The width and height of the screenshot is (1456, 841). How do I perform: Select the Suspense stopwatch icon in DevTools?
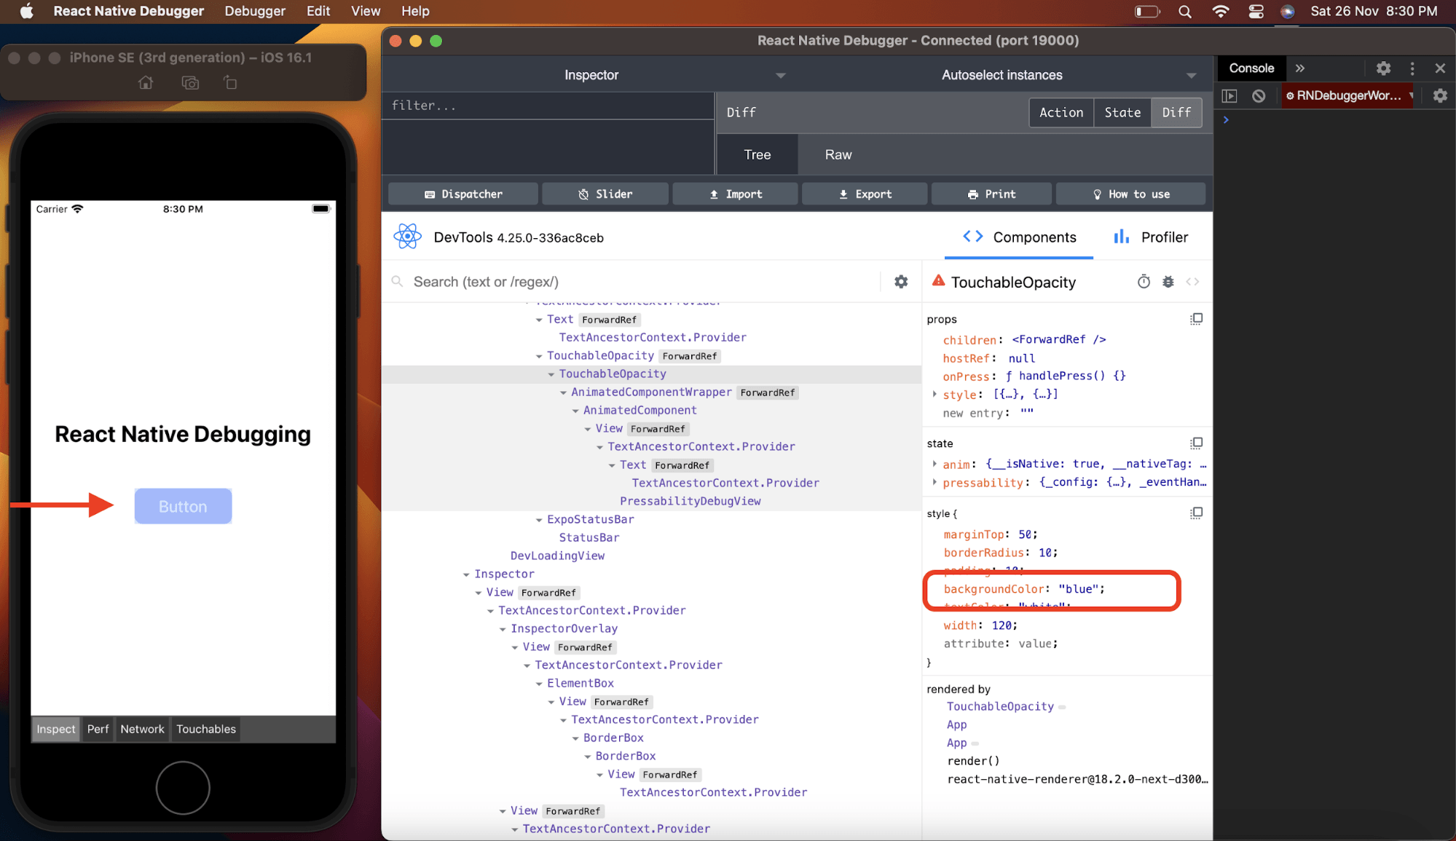[1144, 282]
